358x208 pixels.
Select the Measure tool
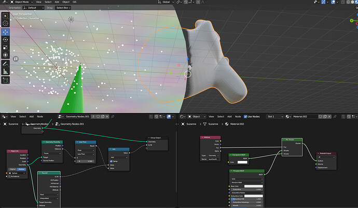(5, 72)
